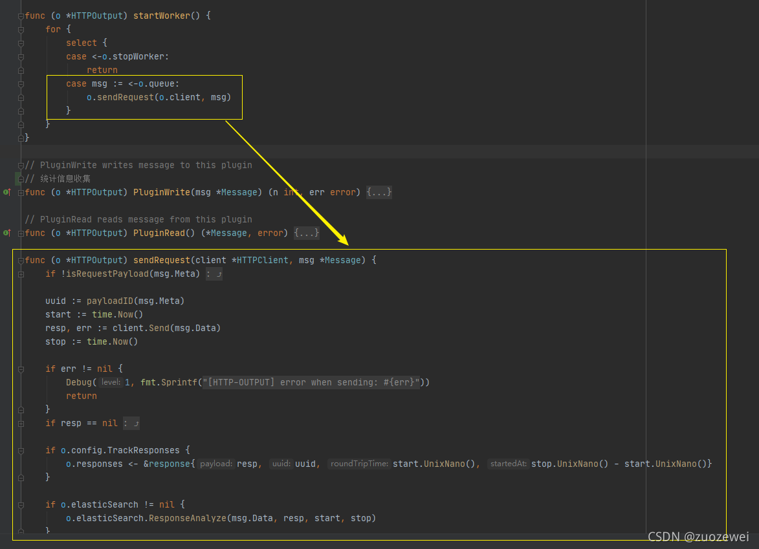Screen dimensions: 759x549
Task: Click the {...} placeholder after PluginRead signature
Action: tap(307, 233)
